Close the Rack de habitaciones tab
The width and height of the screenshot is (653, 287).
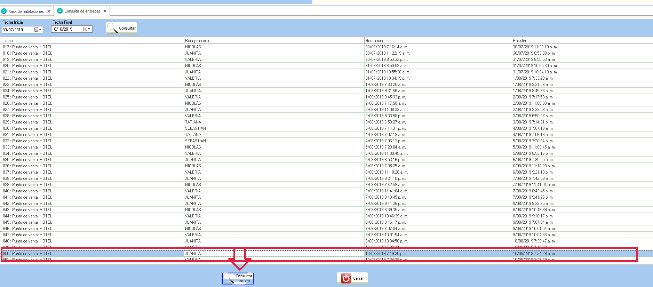(49, 11)
